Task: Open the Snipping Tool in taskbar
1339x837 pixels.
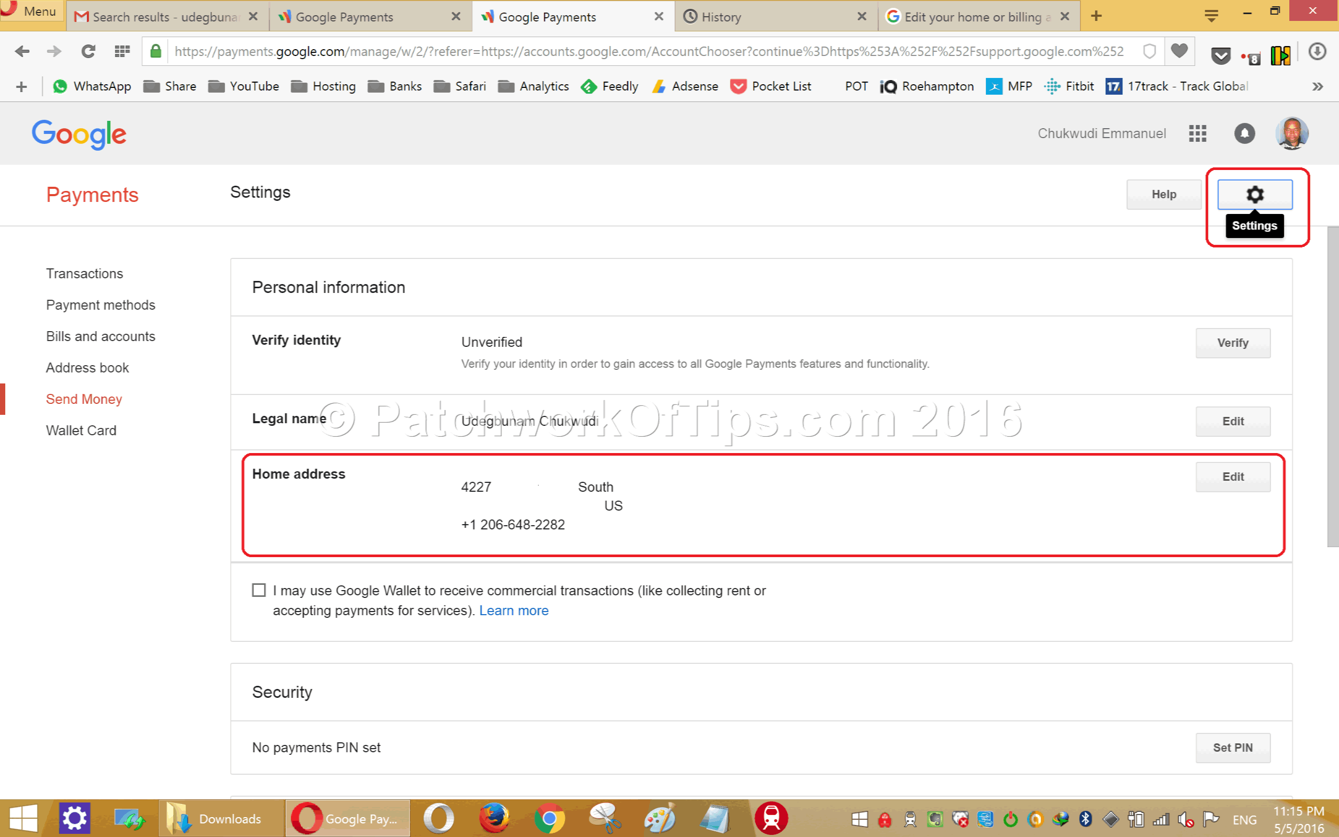Action: 605,819
